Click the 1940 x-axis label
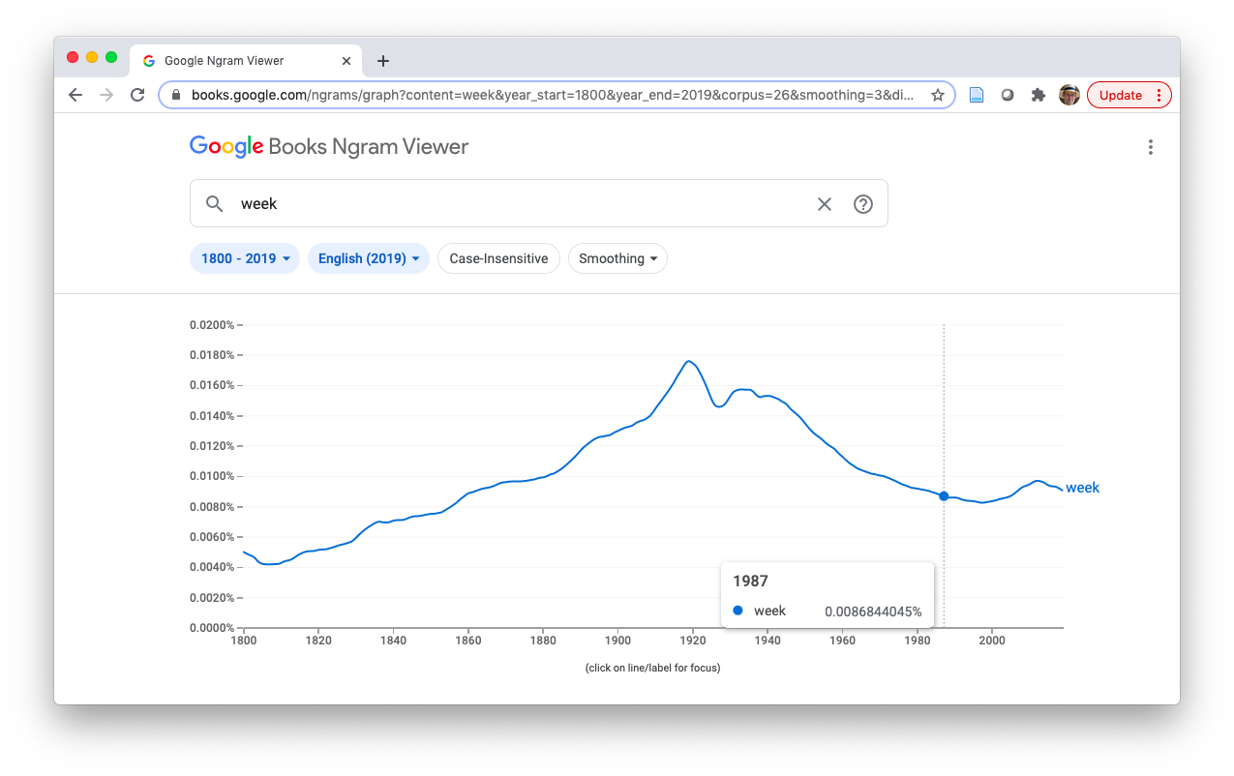The height and width of the screenshot is (776, 1234). pyautogui.click(x=767, y=640)
